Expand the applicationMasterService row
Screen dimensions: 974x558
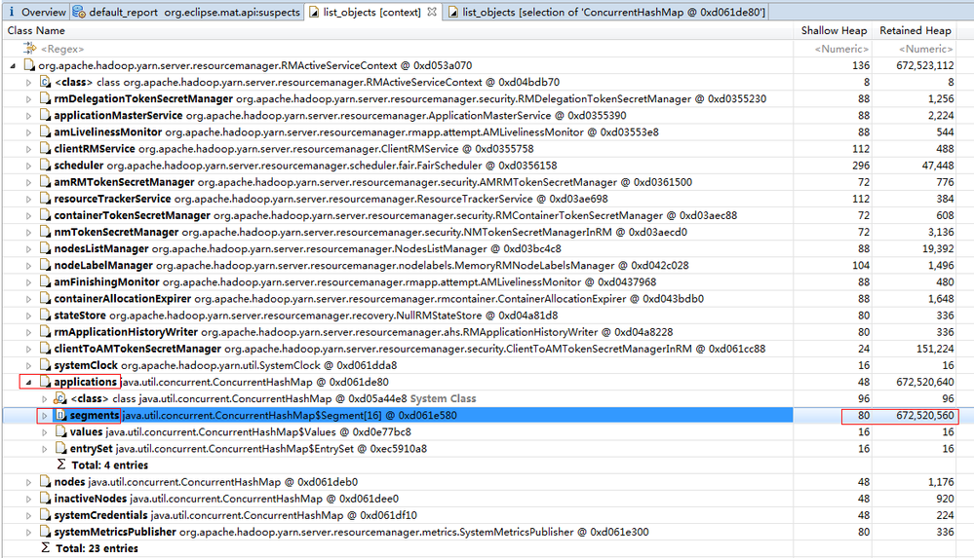click(x=28, y=116)
